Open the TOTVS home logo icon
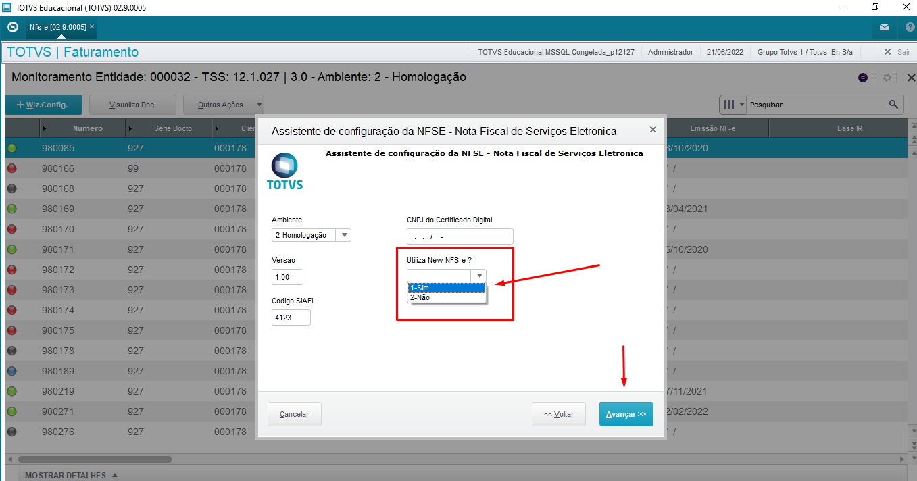Image resolution: width=917 pixels, height=481 pixels. (12, 28)
